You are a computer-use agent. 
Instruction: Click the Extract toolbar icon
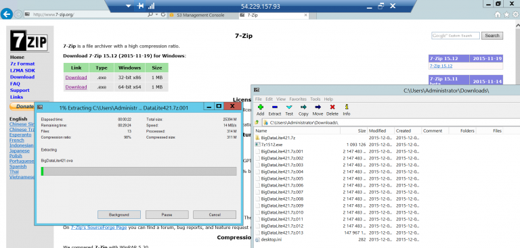(x=274, y=107)
